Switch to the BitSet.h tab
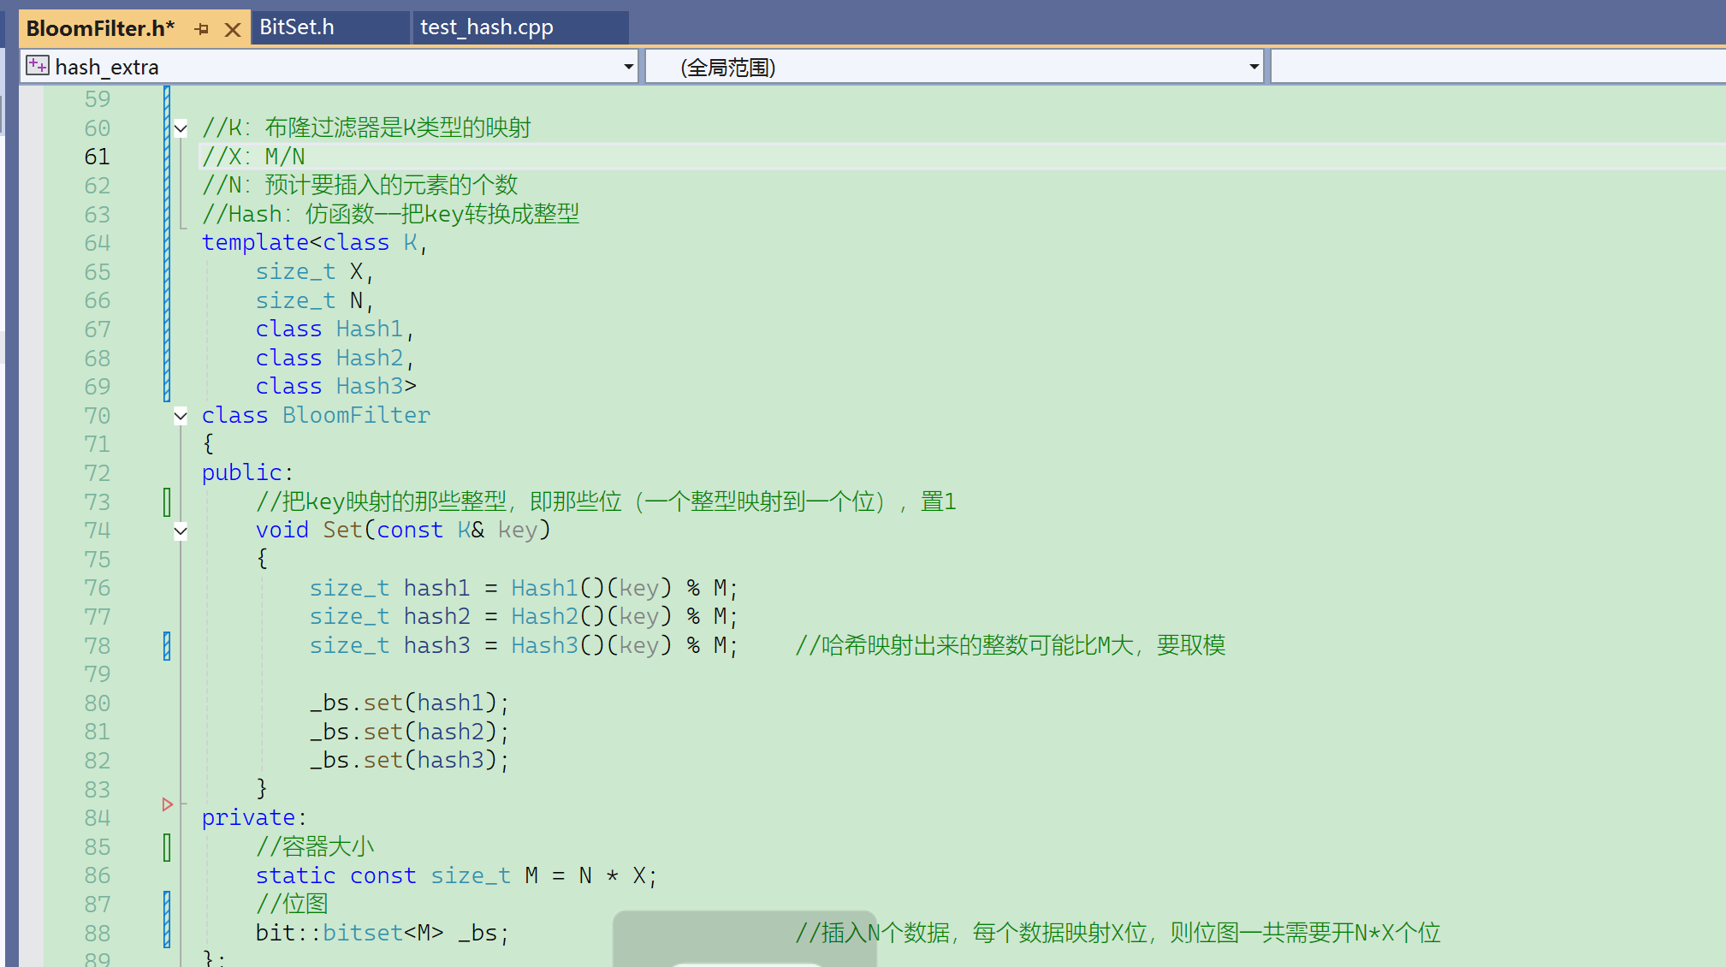This screenshot has width=1726, height=967. [296, 27]
